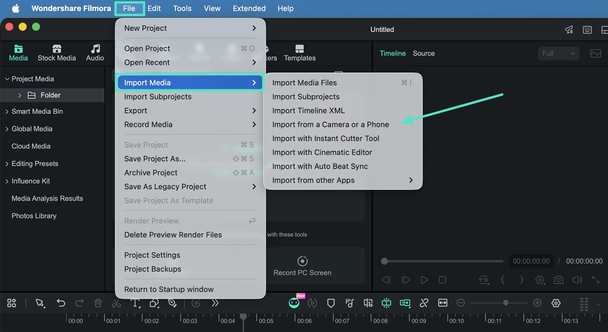608x332 pixels.
Task: Open timeline settings gear icon
Action: [556, 303]
